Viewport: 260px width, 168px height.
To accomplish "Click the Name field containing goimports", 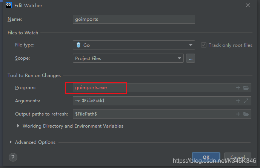I will 134,19.
